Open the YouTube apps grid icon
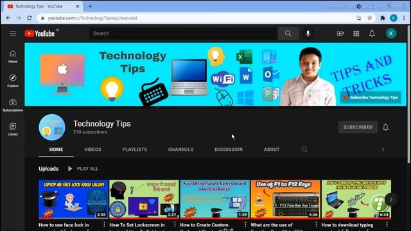411x231 pixels. [x=356, y=33]
